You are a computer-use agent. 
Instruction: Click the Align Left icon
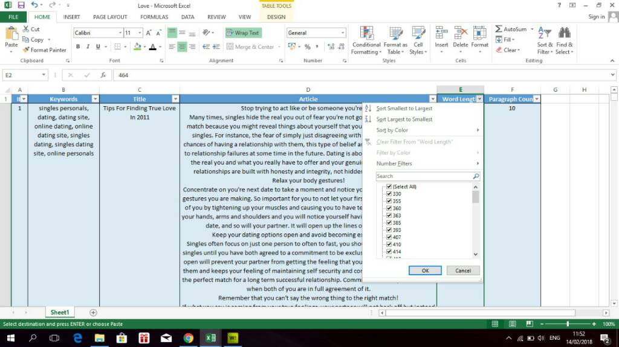[172, 46]
